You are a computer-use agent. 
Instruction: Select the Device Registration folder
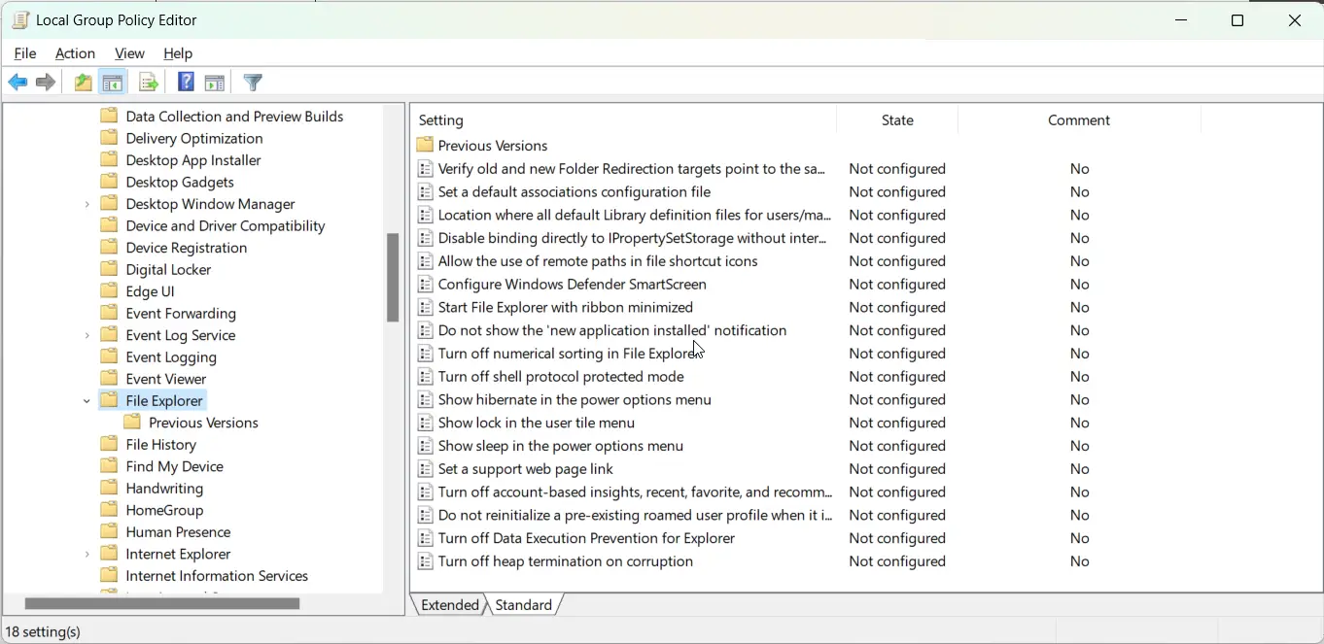pyautogui.click(x=187, y=248)
